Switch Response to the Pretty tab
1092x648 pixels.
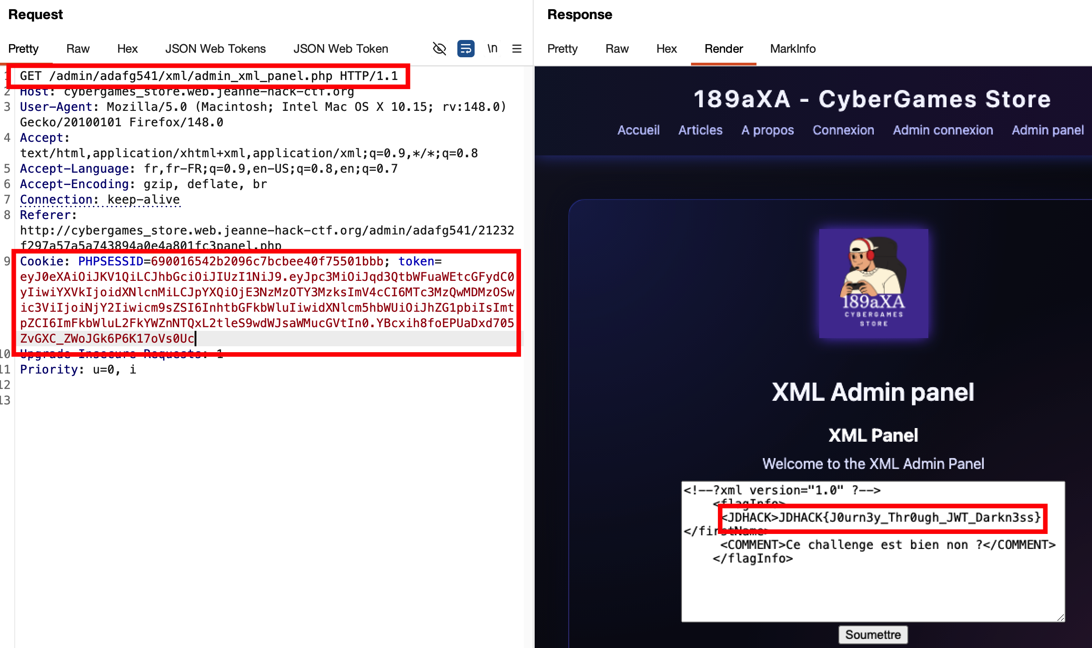pyautogui.click(x=562, y=49)
